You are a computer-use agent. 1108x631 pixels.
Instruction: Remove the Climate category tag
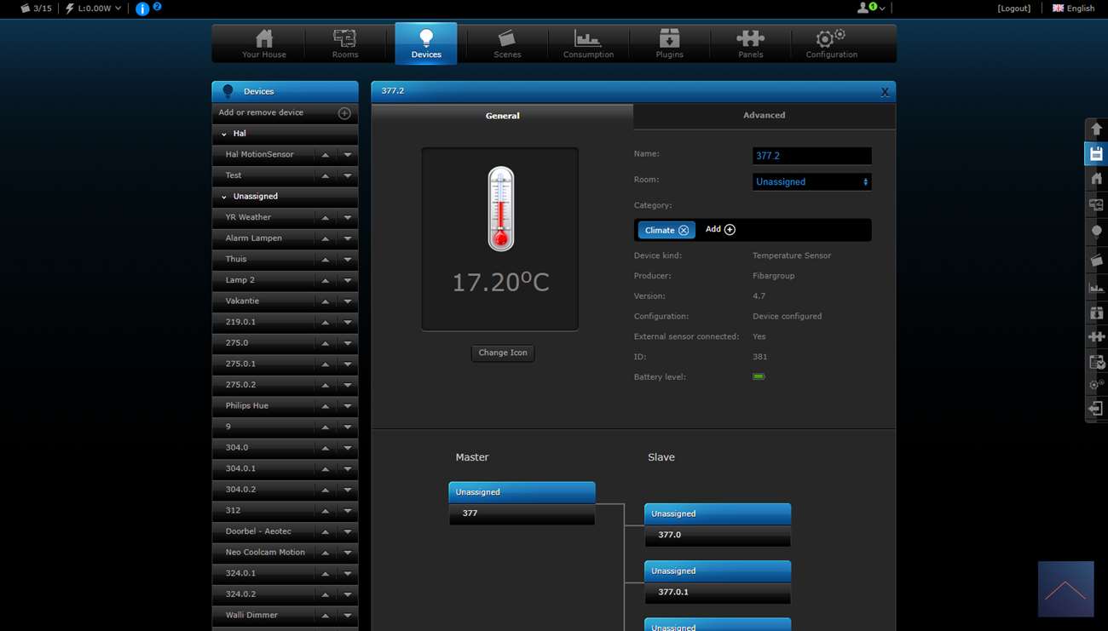coord(684,231)
